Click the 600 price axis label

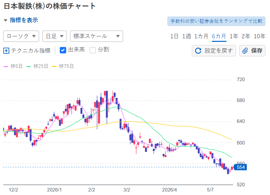tap(241, 143)
